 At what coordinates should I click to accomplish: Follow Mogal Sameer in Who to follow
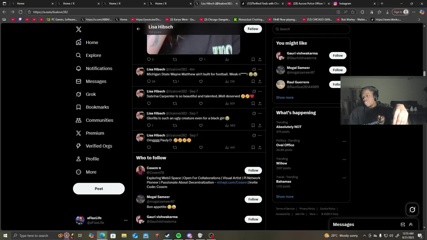(253, 199)
